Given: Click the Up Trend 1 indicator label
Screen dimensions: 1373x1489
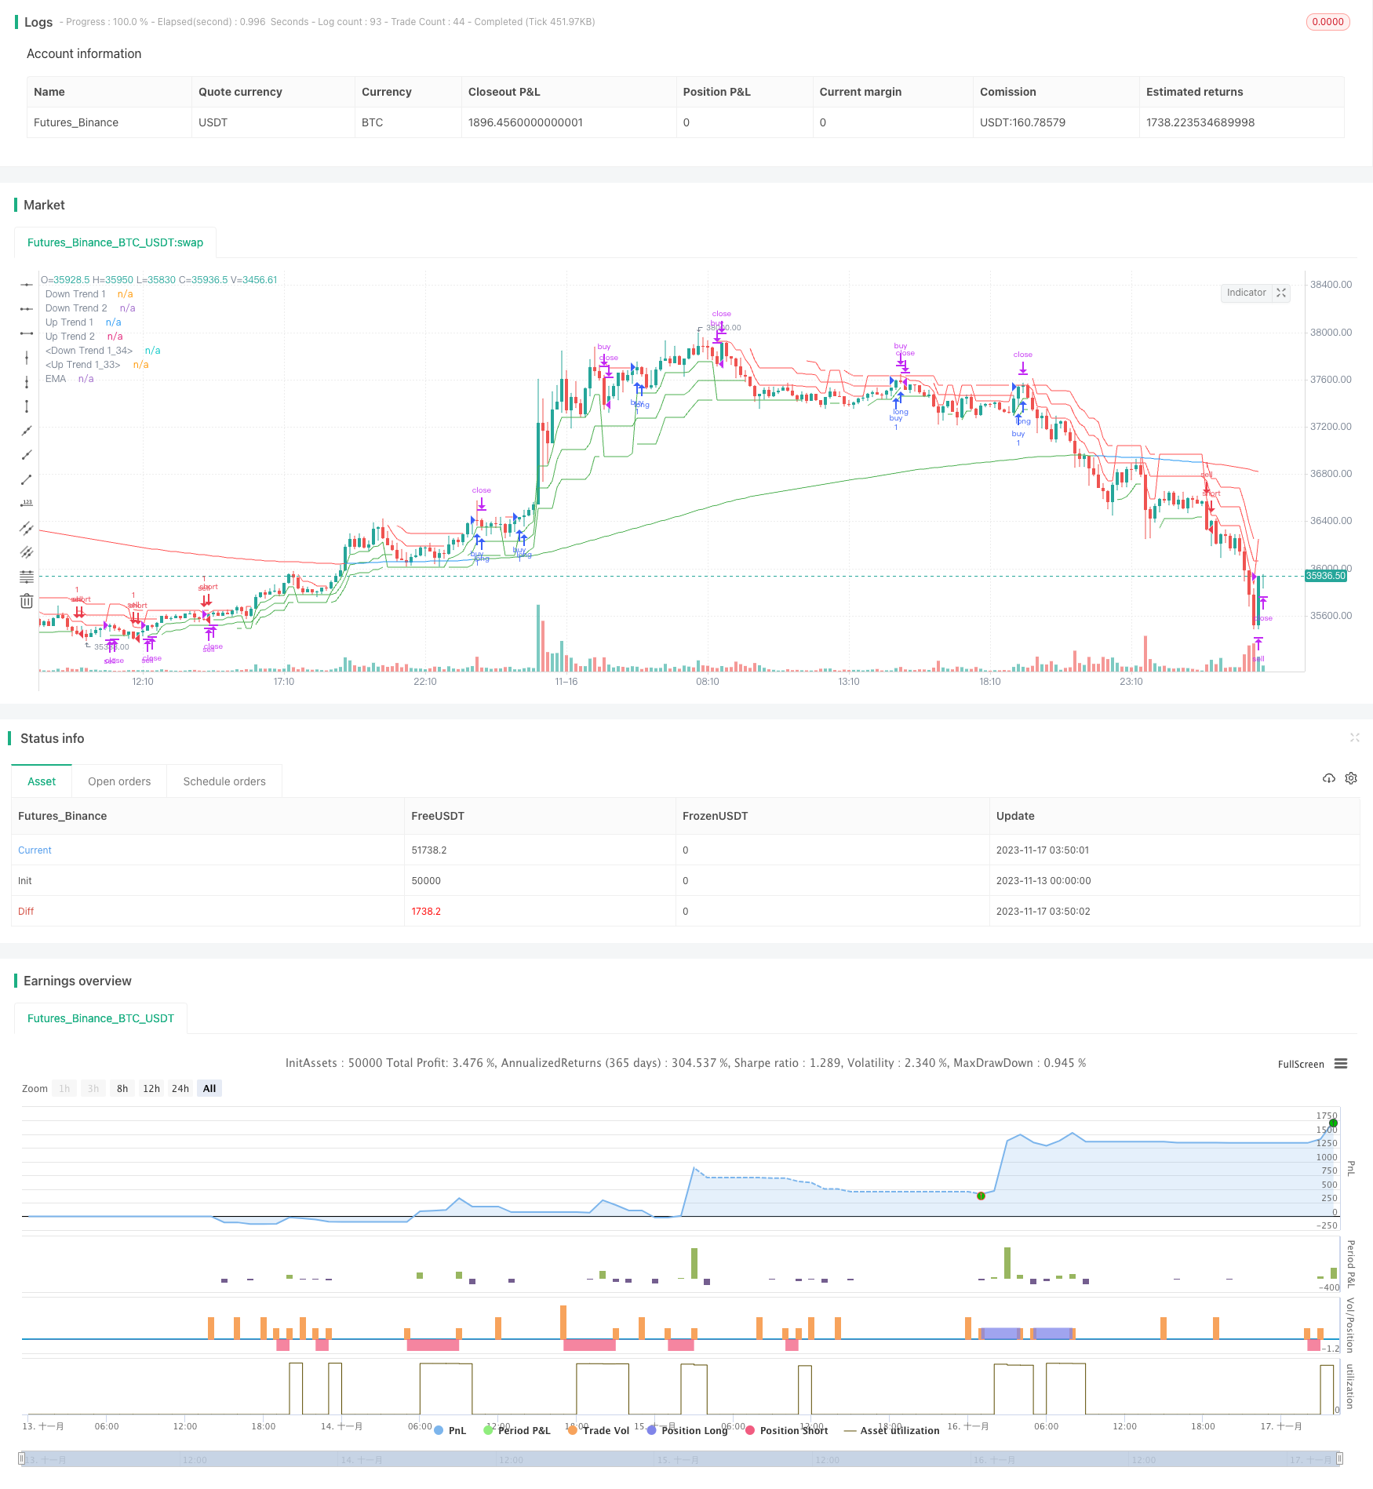Looking at the screenshot, I should (69, 322).
